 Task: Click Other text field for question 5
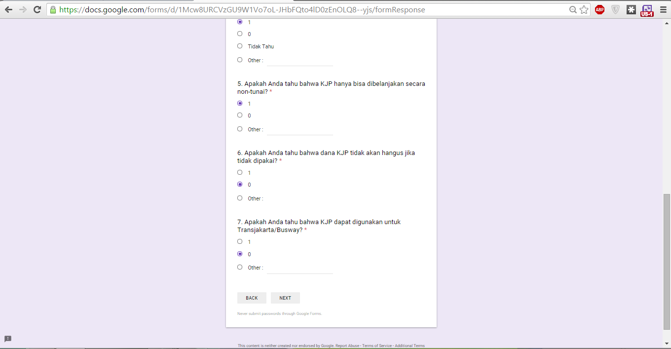300,129
